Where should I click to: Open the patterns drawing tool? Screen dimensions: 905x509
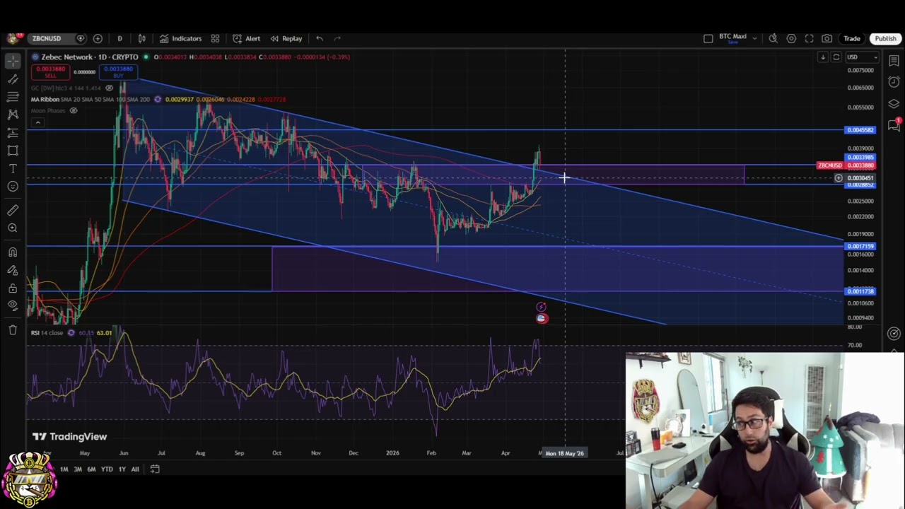pos(13,114)
